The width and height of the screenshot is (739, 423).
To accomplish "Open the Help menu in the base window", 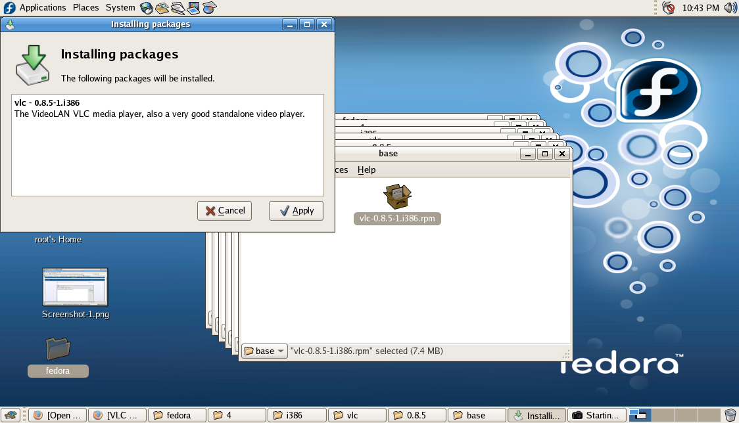I will (x=366, y=169).
